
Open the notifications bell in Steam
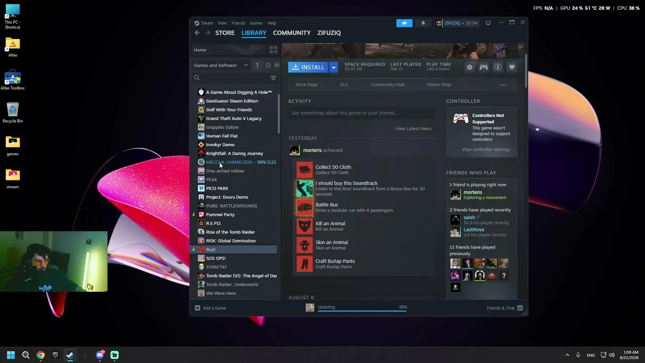tap(423, 23)
